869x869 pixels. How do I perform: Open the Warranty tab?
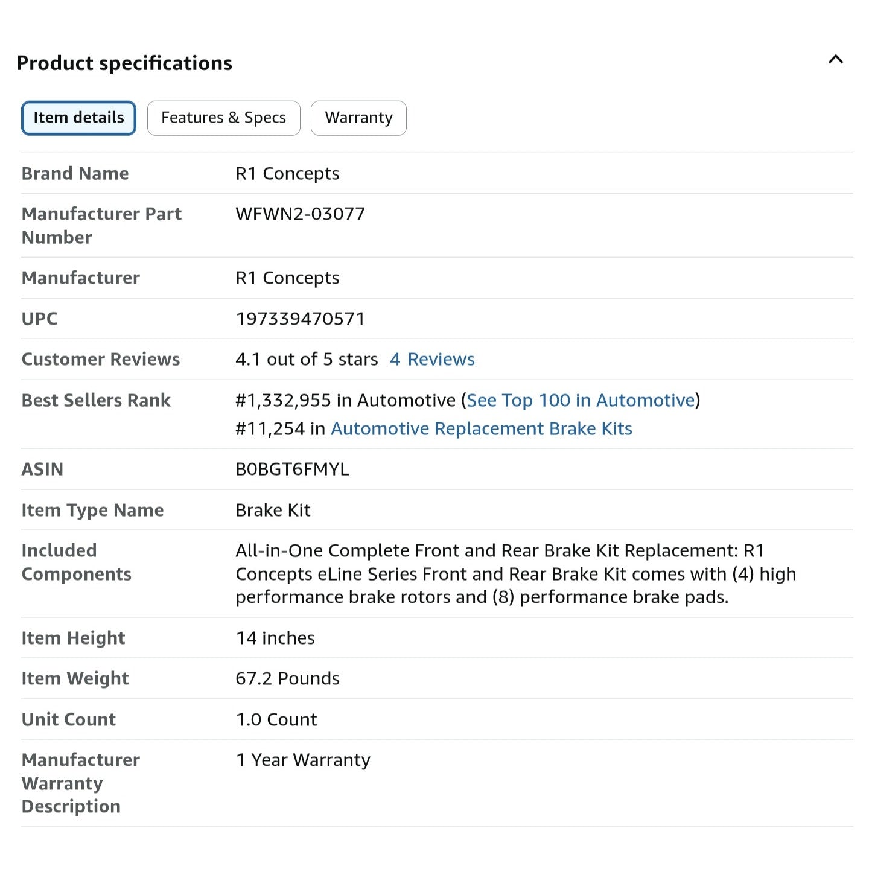pyautogui.click(x=358, y=118)
